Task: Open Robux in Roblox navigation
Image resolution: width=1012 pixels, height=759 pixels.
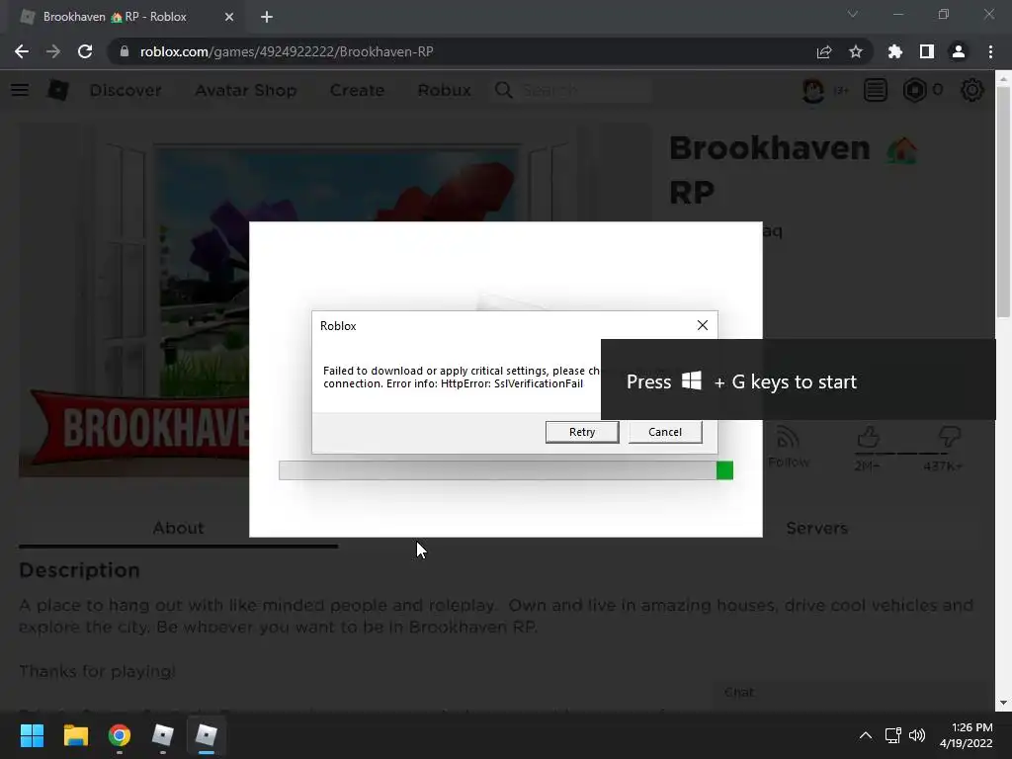Action: [x=444, y=90]
